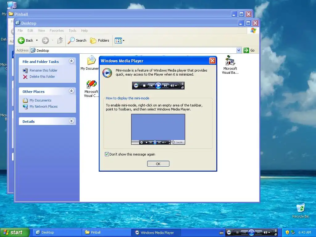This screenshot has height=237, width=316.
Task: Minimize the Desktop Explorer window
Action: [x=241, y=23]
